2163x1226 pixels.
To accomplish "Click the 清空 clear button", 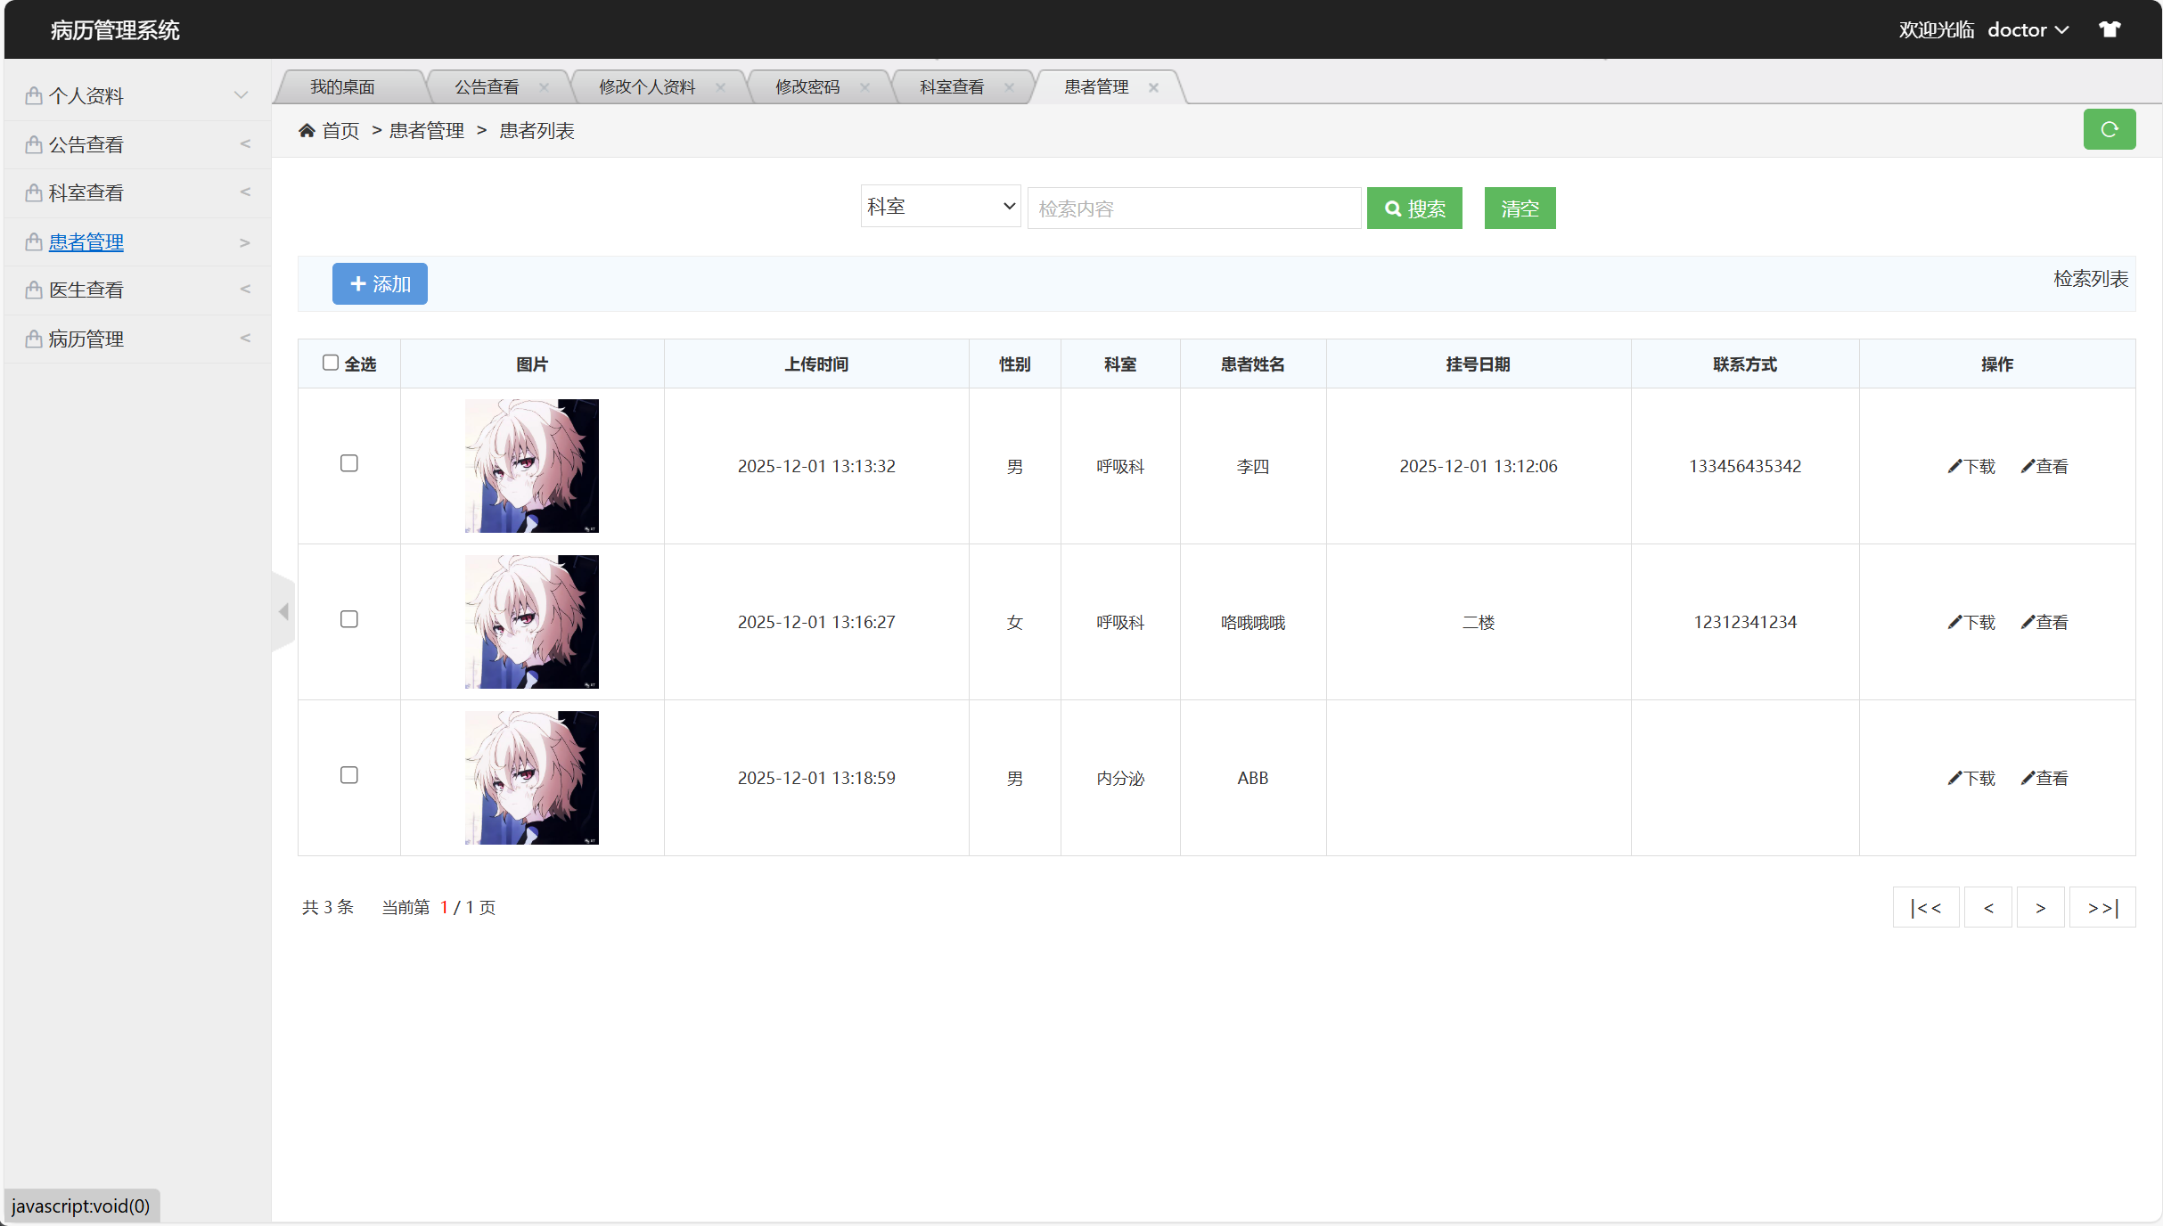I will point(1519,208).
